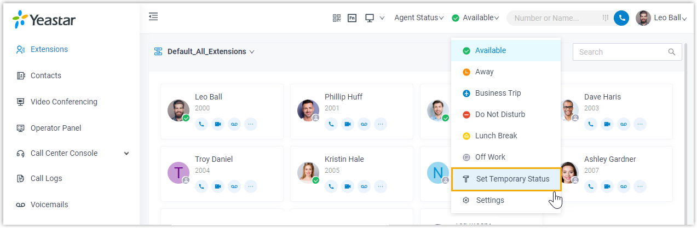This screenshot has width=697, height=228.
Task: Expand the Default_All_Extensions group dropdown
Action: pyautogui.click(x=204, y=52)
